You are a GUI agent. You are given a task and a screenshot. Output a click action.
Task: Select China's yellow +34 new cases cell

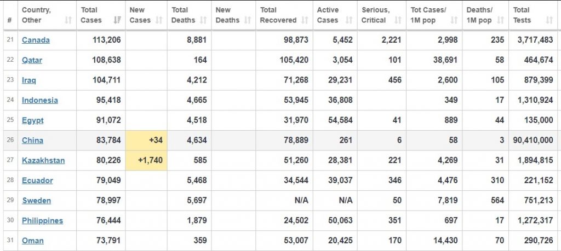click(146, 141)
